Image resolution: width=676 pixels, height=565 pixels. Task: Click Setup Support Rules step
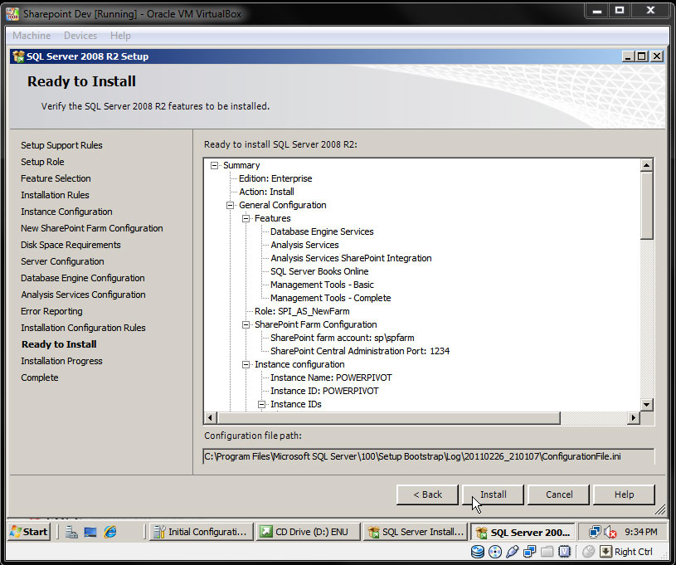click(x=61, y=145)
